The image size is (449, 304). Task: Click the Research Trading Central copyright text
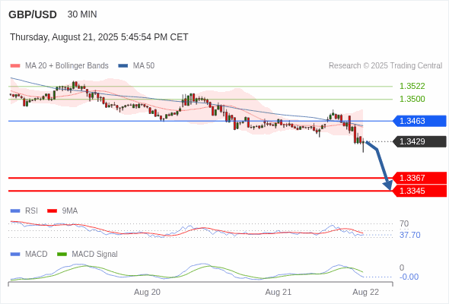point(385,66)
